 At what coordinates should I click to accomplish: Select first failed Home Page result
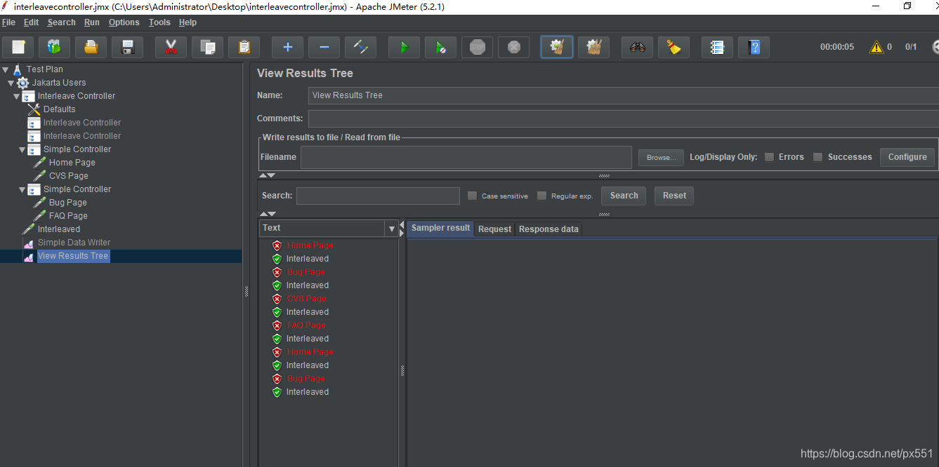(x=310, y=245)
